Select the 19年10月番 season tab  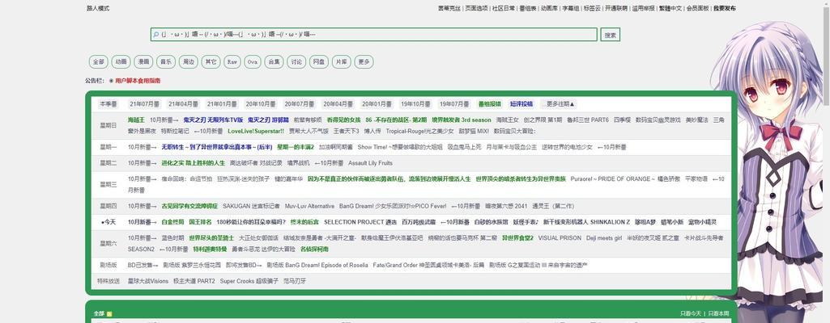[415, 104]
